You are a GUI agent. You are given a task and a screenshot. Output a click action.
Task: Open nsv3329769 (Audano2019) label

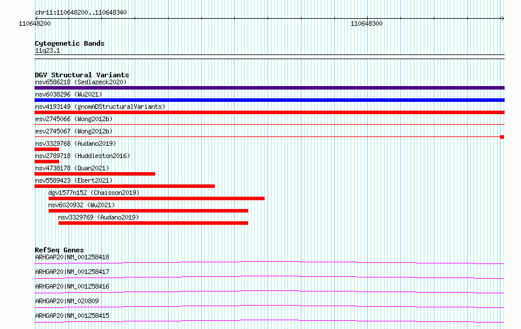[99, 217]
